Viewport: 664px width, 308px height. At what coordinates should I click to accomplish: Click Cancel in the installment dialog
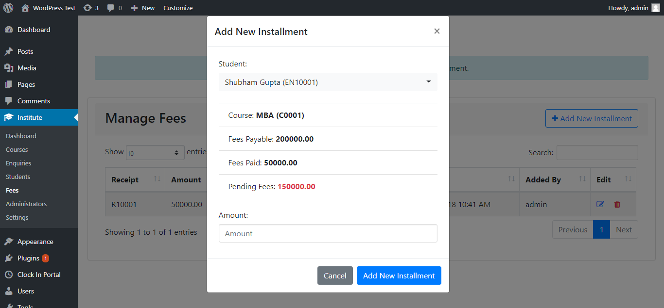click(335, 276)
